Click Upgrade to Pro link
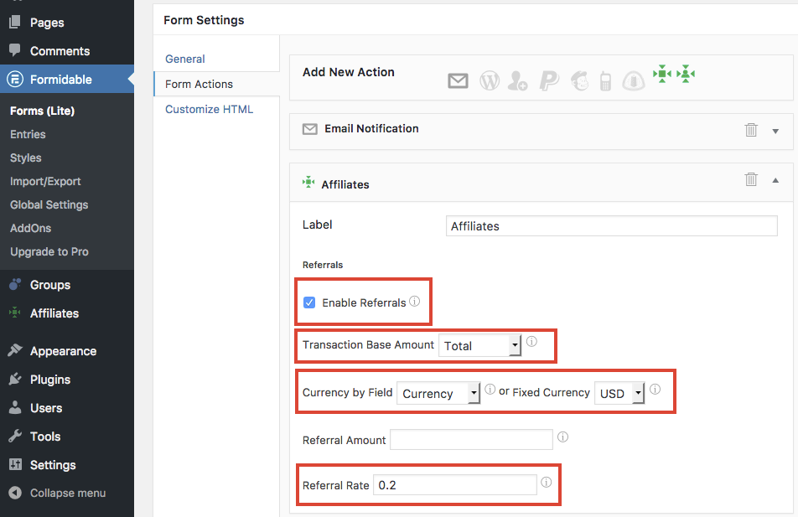This screenshot has height=517, width=798. (49, 251)
